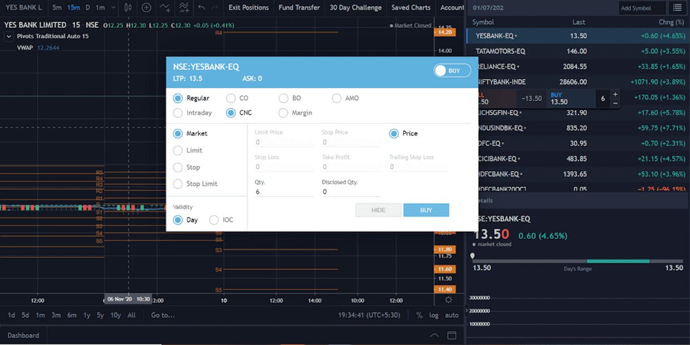
Task: Select the Price radio option
Action: click(x=393, y=134)
